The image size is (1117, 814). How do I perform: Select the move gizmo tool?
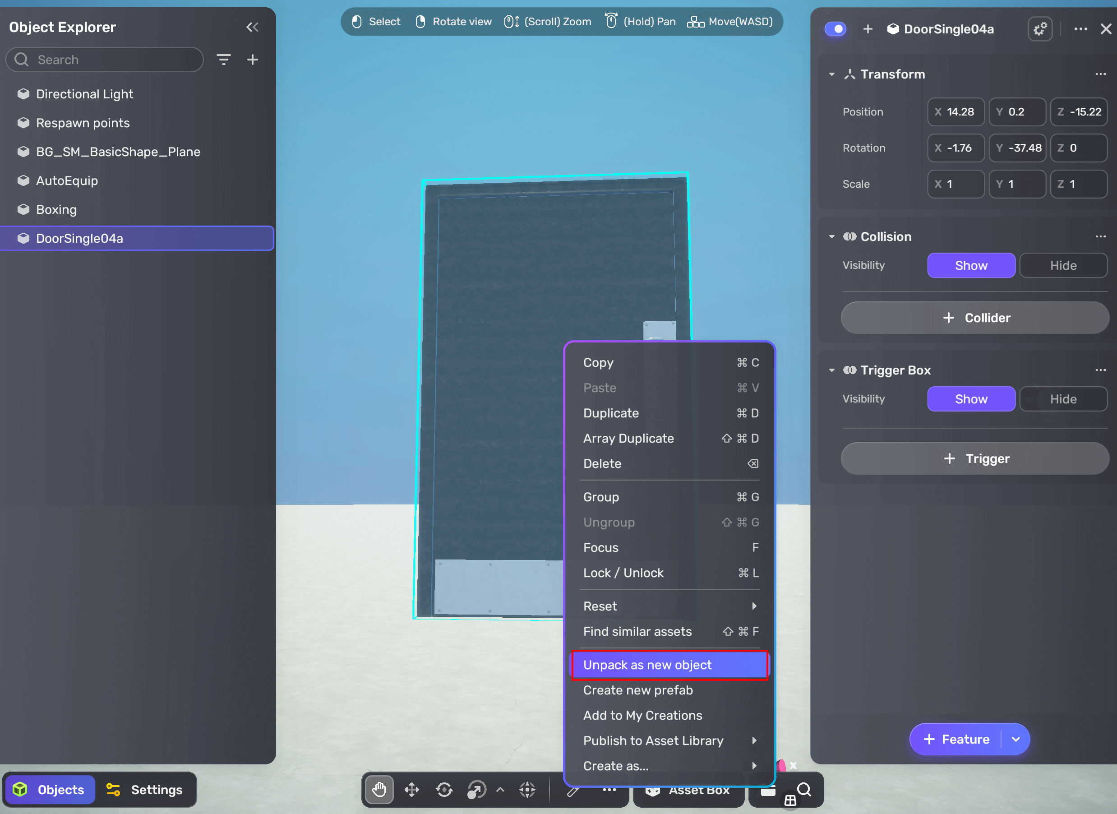(412, 789)
